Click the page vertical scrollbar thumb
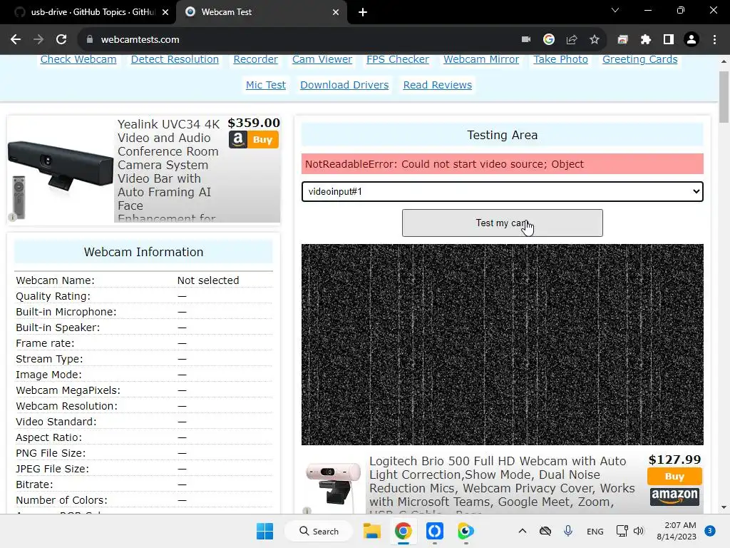This screenshot has height=548, width=730. click(724, 97)
